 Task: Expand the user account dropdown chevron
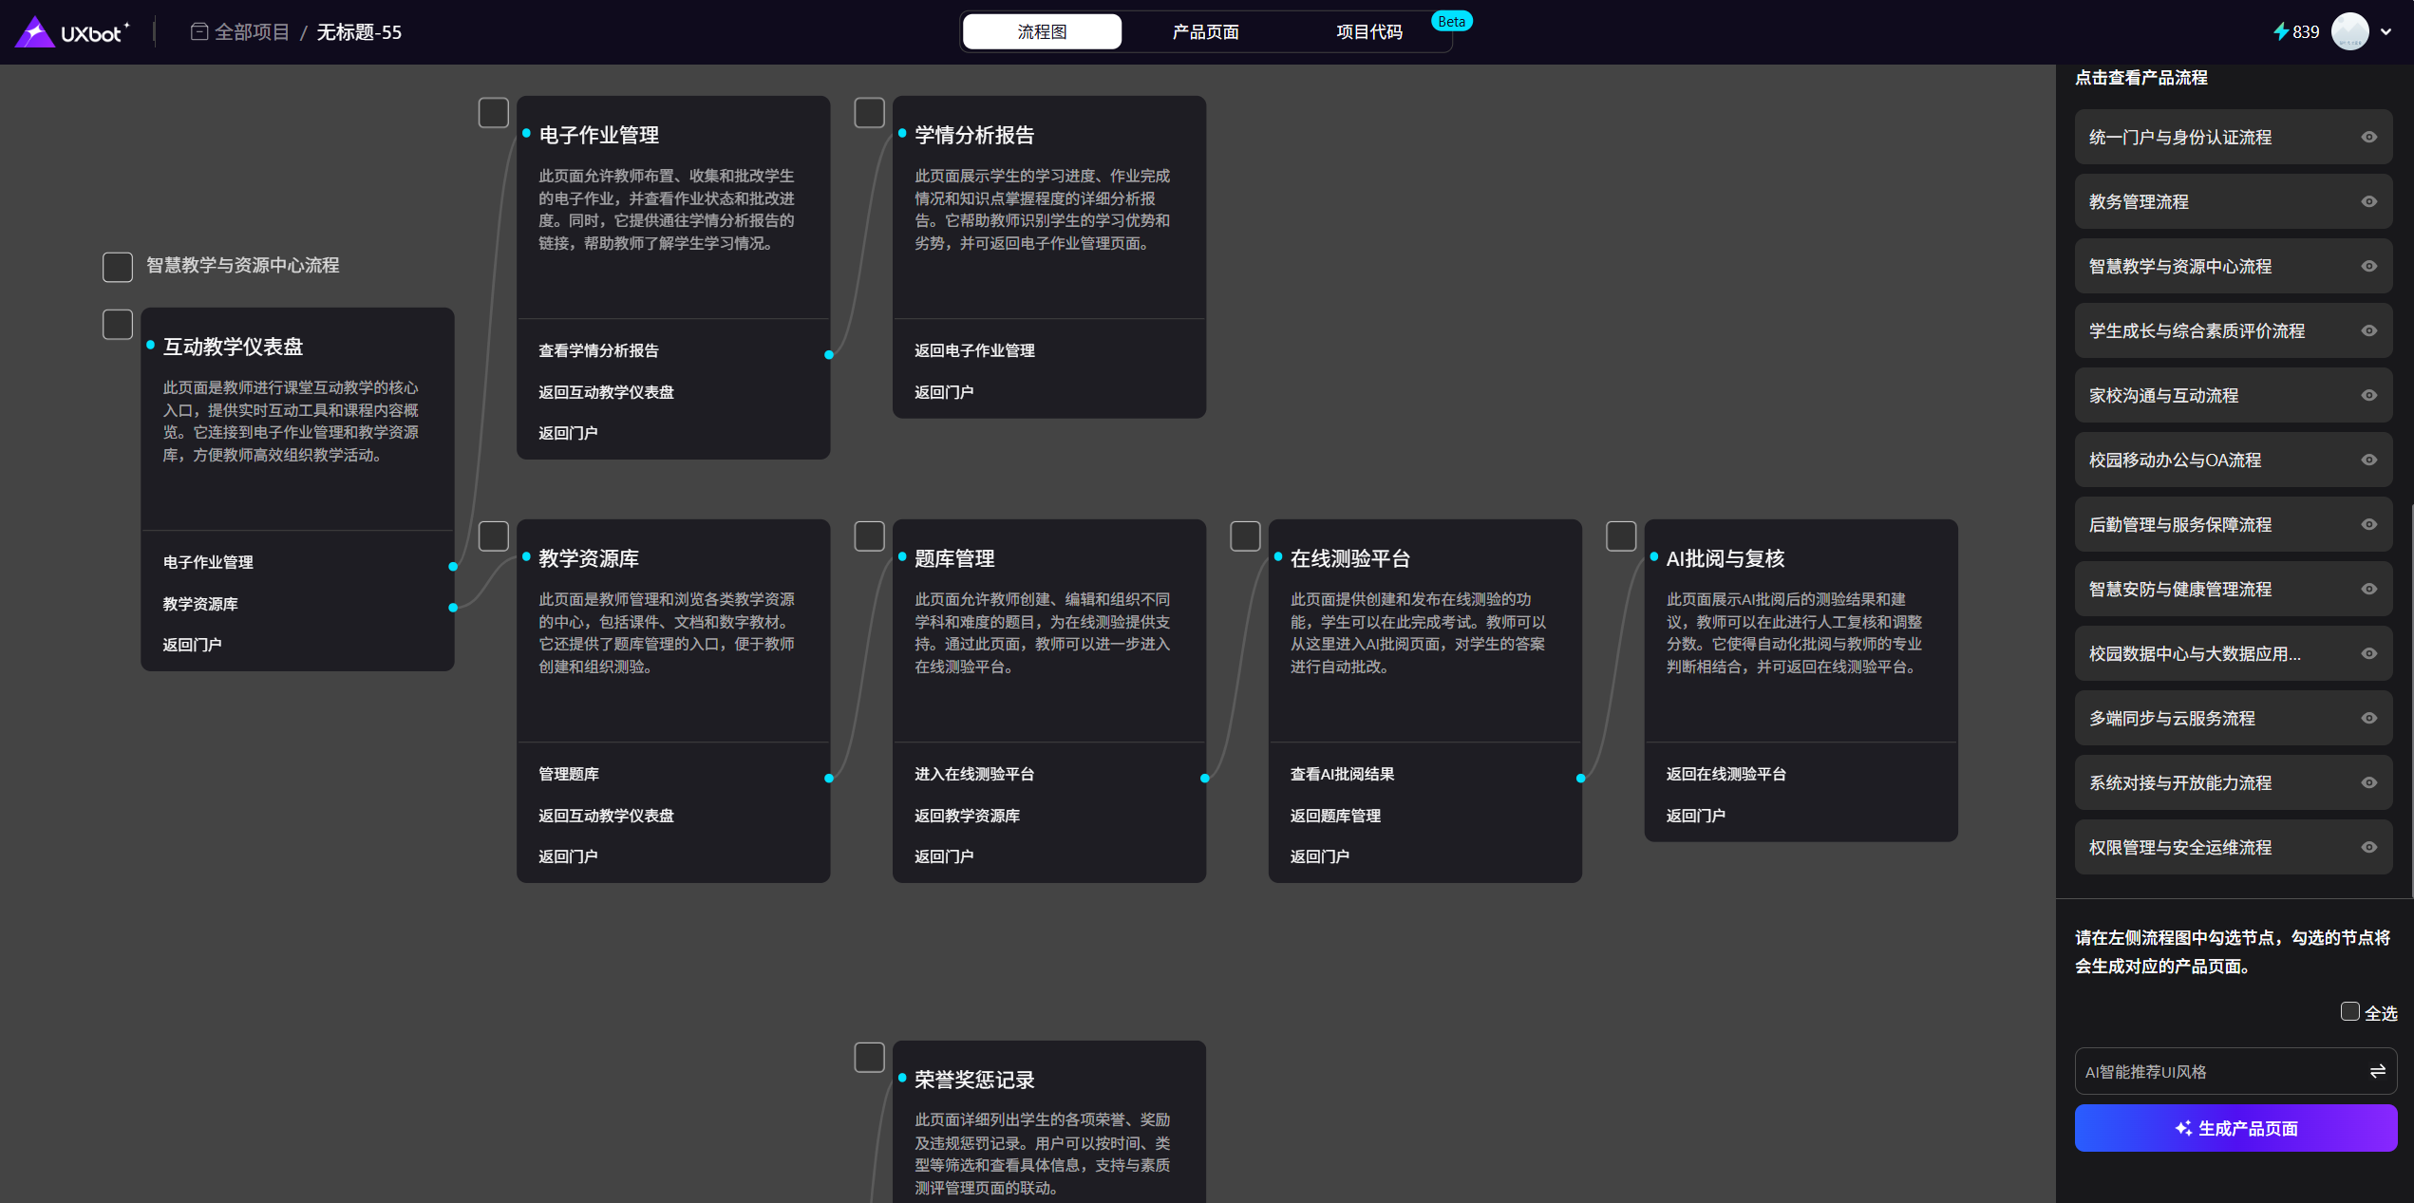click(2386, 32)
